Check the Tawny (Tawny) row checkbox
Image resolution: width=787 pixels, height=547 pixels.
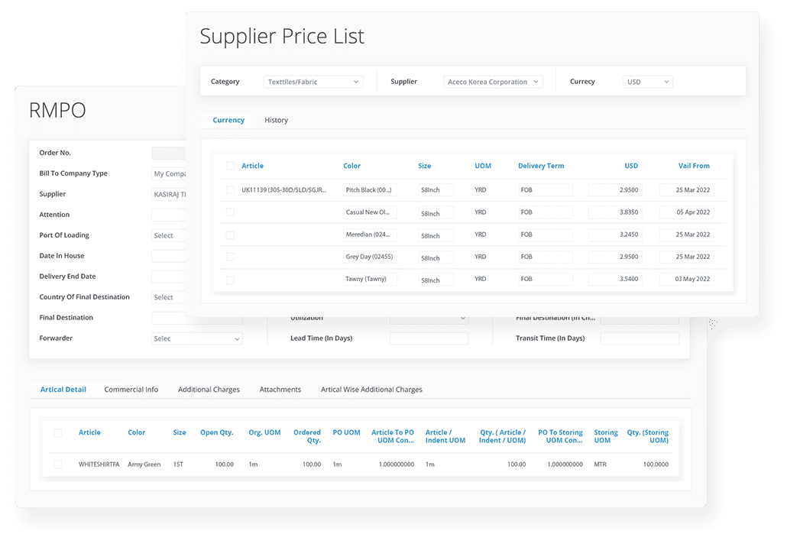point(230,280)
